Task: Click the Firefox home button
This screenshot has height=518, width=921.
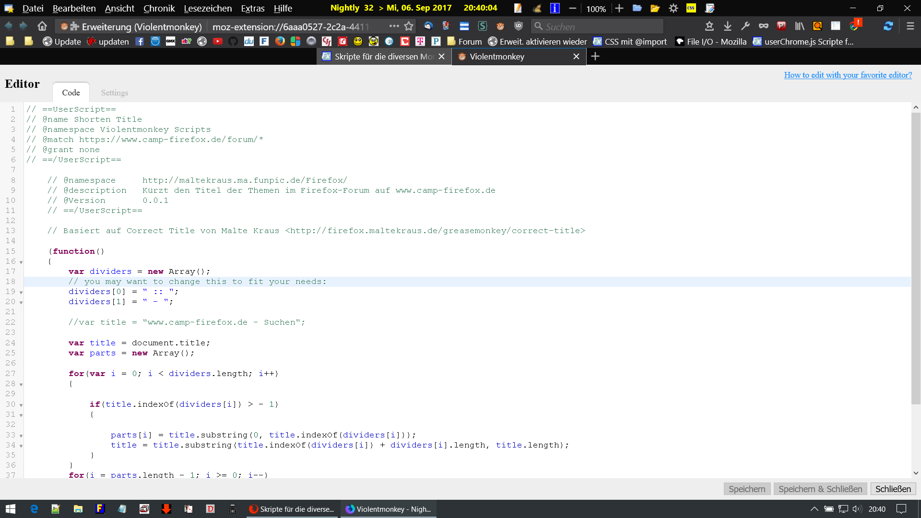Action: click(42, 26)
